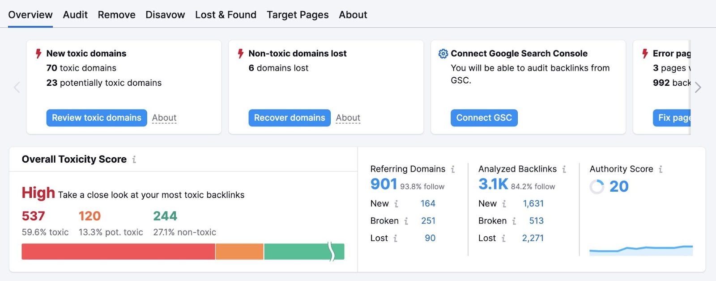Open 1,631 new backlinks
The image size is (716, 281).
[533, 204]
